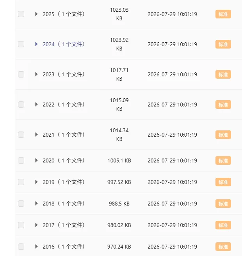Open the 2021（1 个文件）folder entry
The image size is (242, 256).
click(64, 135)
